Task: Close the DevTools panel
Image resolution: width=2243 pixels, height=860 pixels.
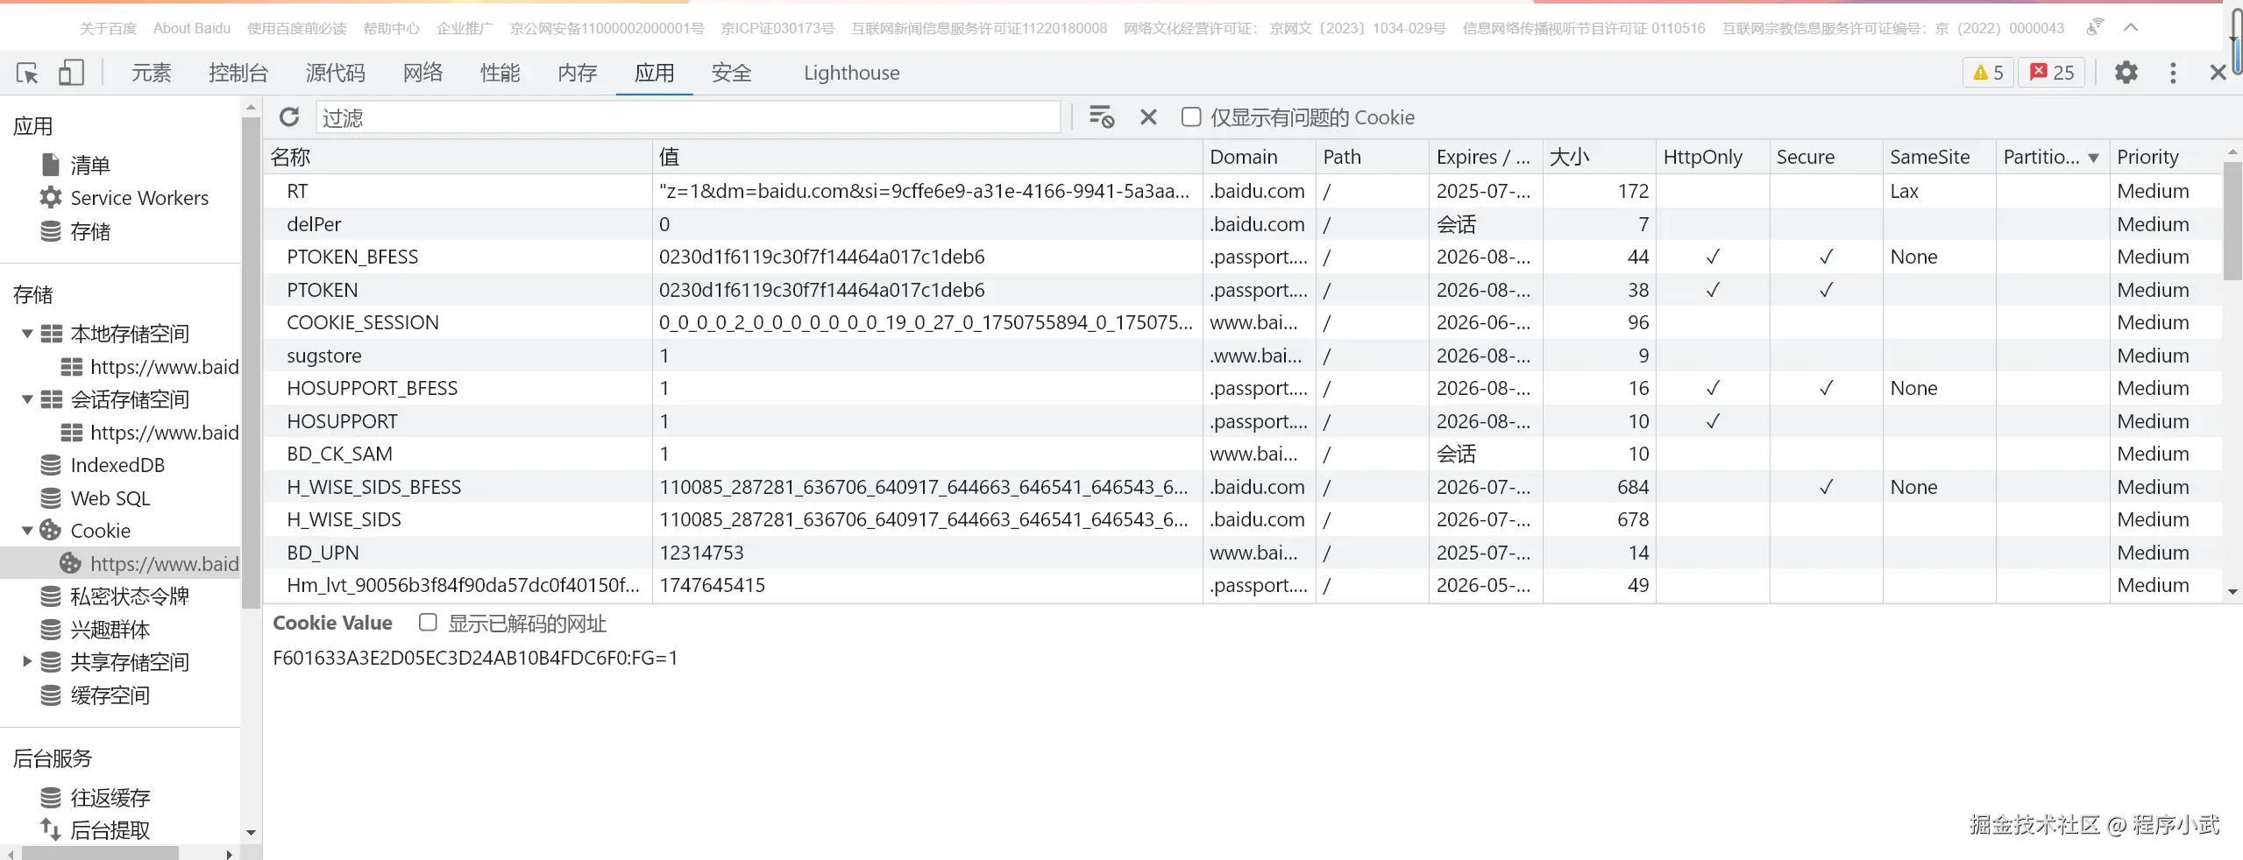Action: pyautogui.click(x=2218, y=73)
